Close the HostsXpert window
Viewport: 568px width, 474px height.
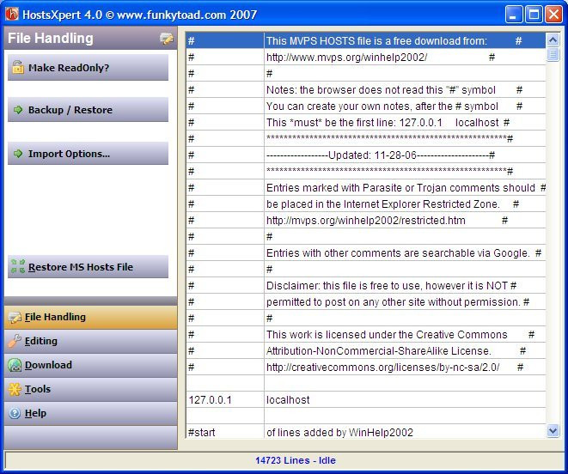click(x=554, y=15)
